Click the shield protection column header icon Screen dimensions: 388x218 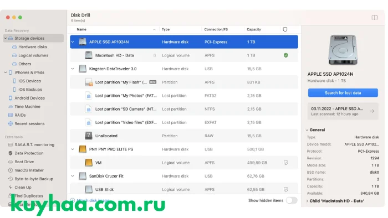[x=285, y=29]
